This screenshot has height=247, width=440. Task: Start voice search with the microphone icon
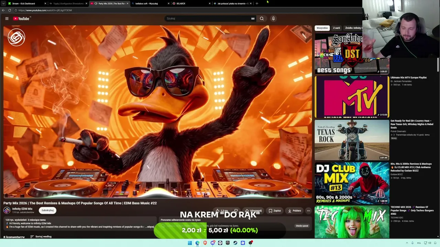pyautogui.click(x=273, y=19)
